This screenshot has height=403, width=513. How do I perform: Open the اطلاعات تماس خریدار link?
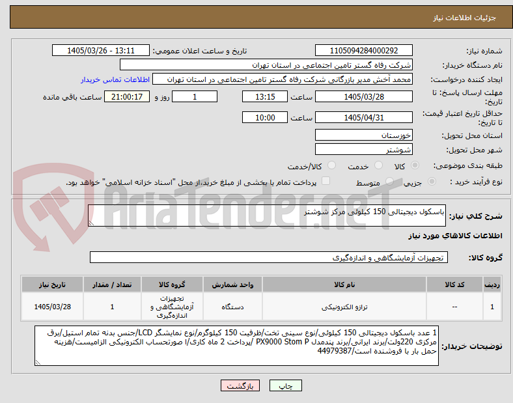pos(115,79)
